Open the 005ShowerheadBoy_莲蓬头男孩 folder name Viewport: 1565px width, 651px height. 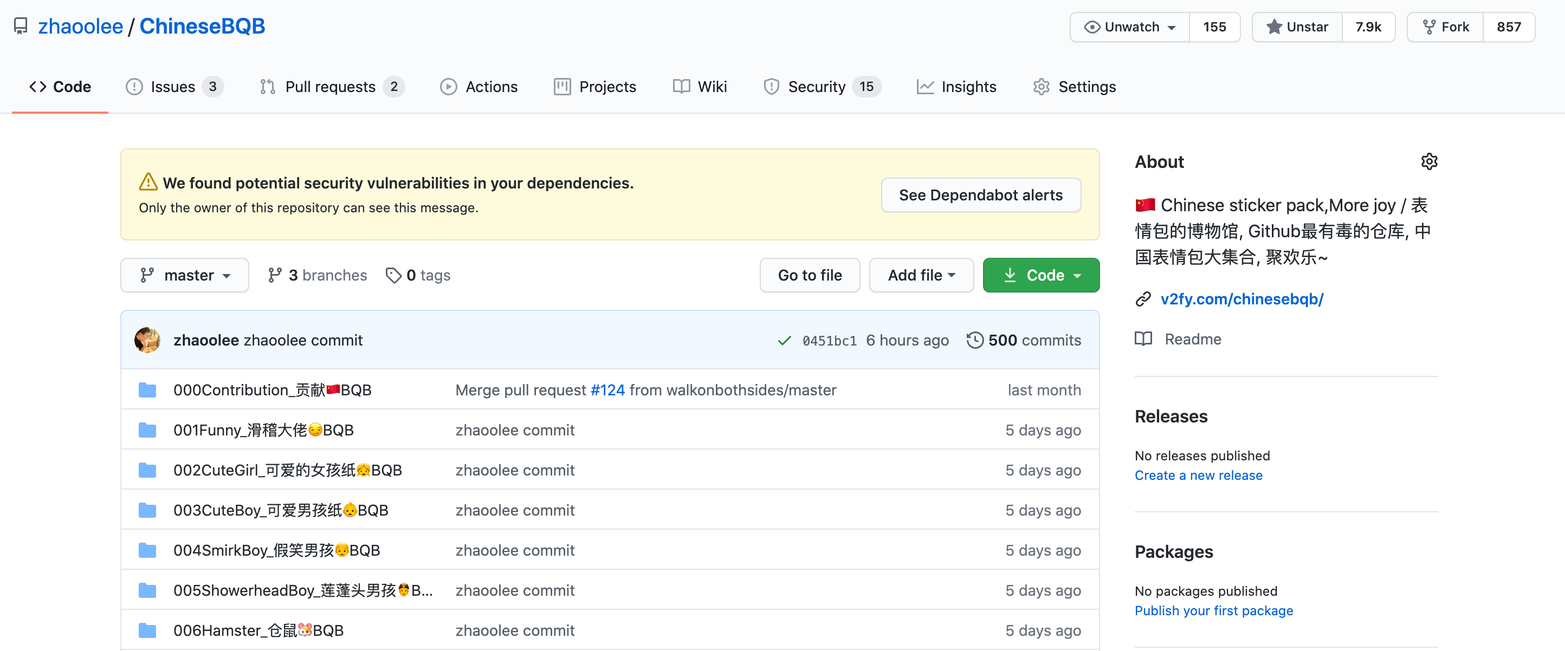point(302,590)
